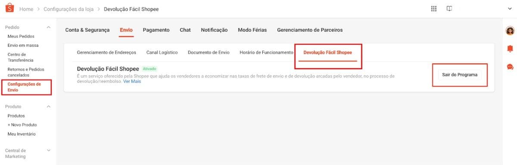This screenshot has width=517, height=165.
Task: Open Canal Logístico sub-tab
Action: [162, 52]
